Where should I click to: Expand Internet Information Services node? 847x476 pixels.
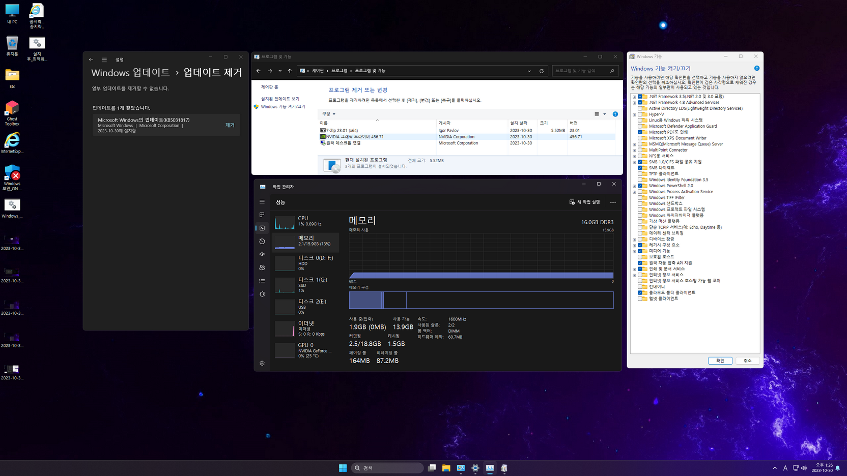[x=634, y=275]
